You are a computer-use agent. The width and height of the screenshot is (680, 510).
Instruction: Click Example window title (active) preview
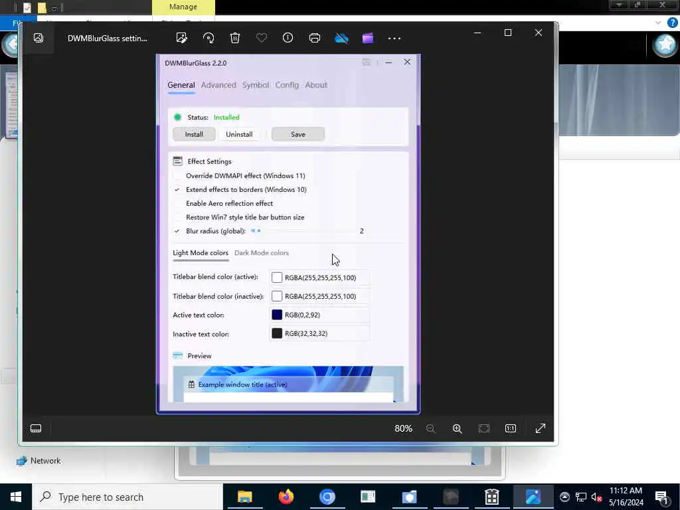point(242,384)
